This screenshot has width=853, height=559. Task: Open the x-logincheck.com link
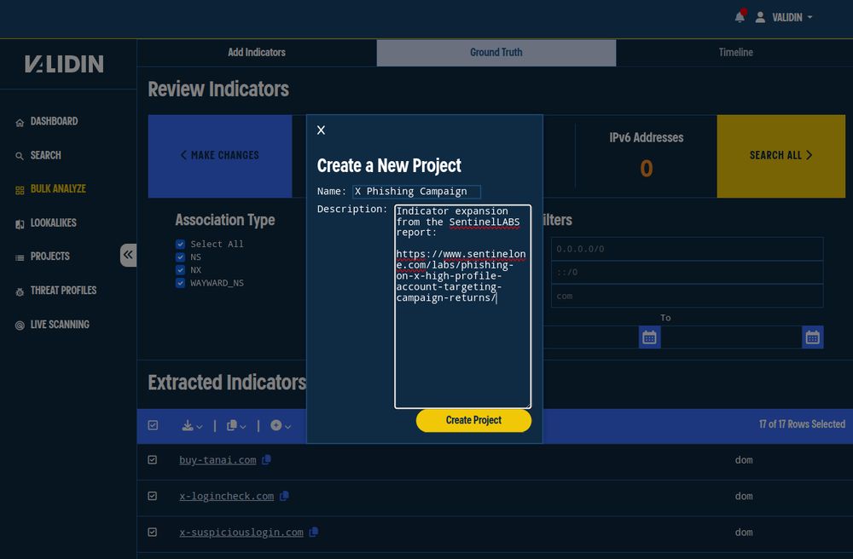(227, 496)
